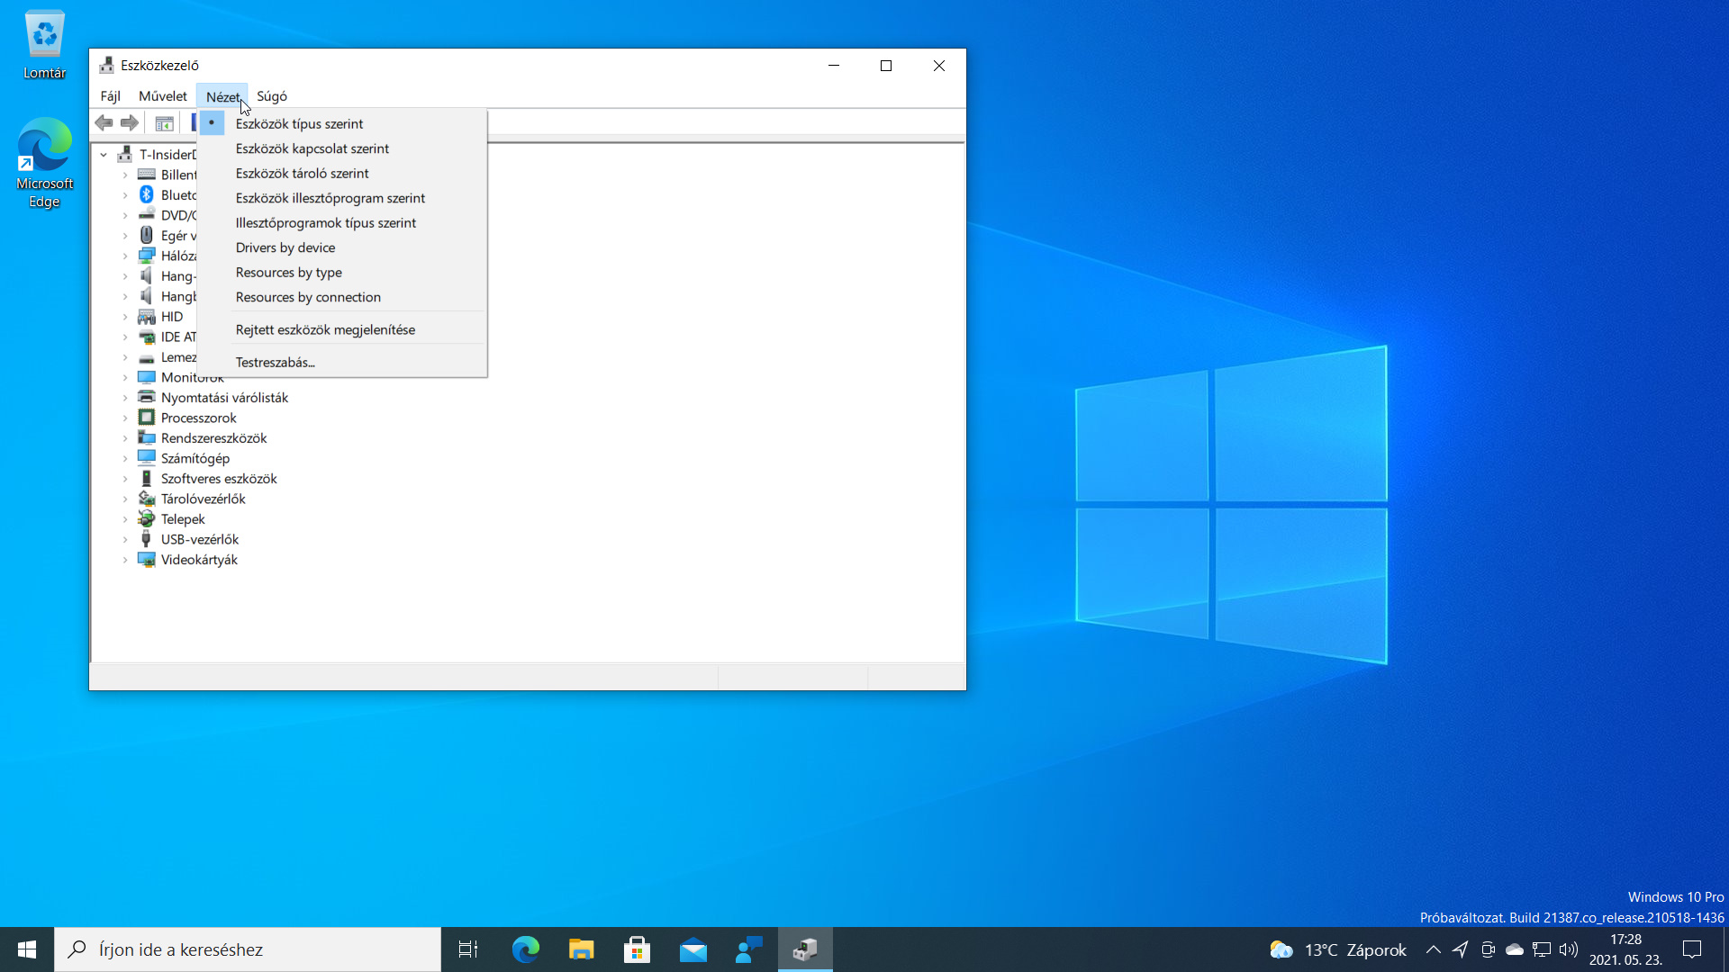This screenshot has height=972, width=1729.
Task: Select the Videokártyák display adapter icon
Action: click(x=146, y=560)
